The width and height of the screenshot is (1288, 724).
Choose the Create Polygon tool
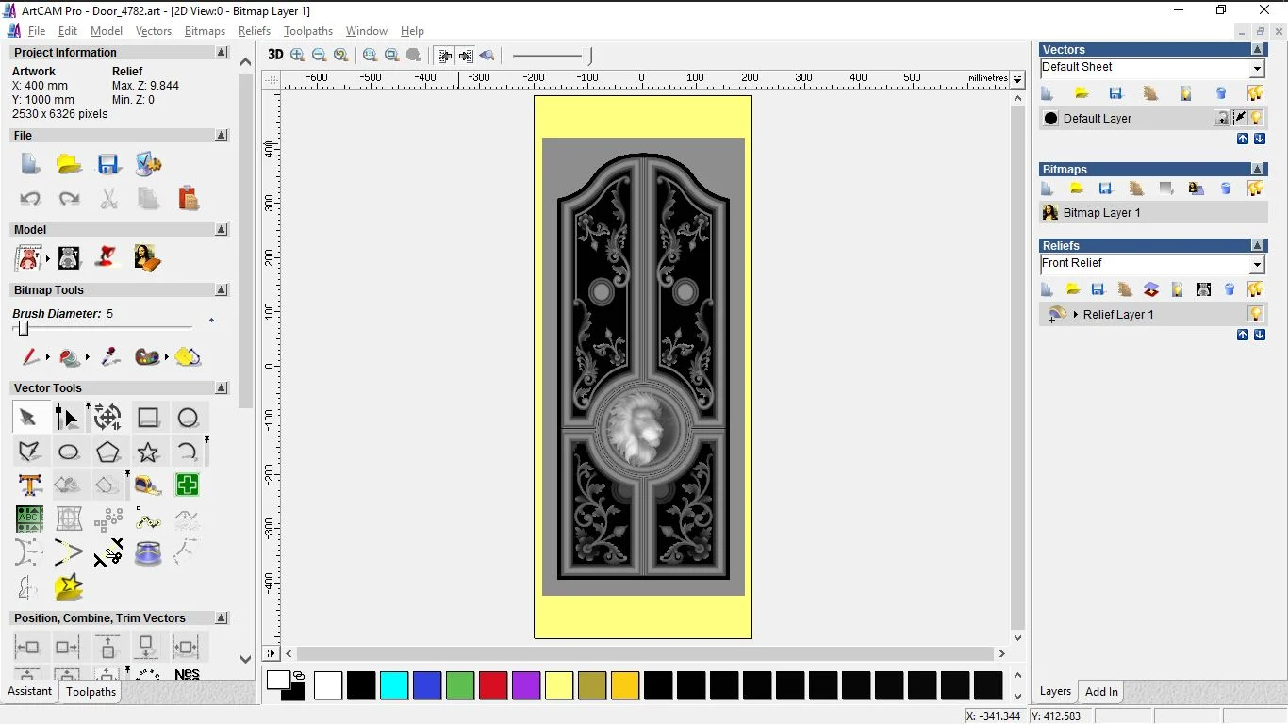108,452
